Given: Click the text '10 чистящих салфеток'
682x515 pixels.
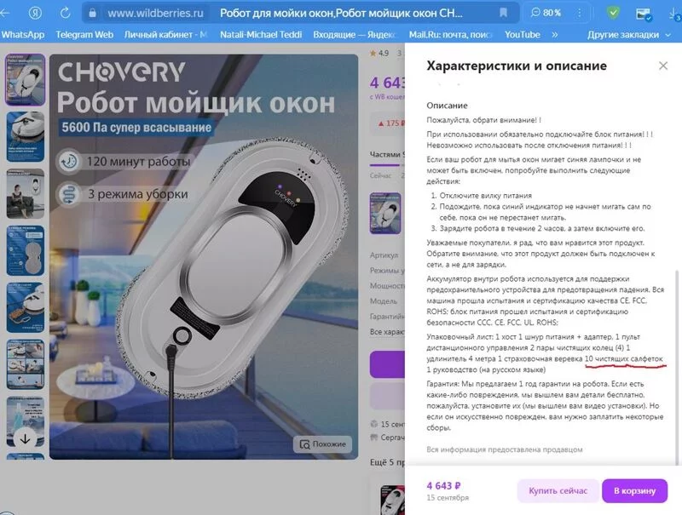Looking at the screenshot, I should 624,358.
